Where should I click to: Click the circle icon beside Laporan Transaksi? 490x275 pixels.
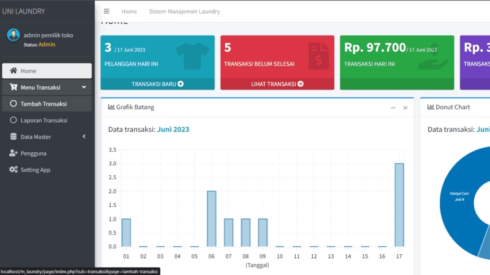(13, 120)
